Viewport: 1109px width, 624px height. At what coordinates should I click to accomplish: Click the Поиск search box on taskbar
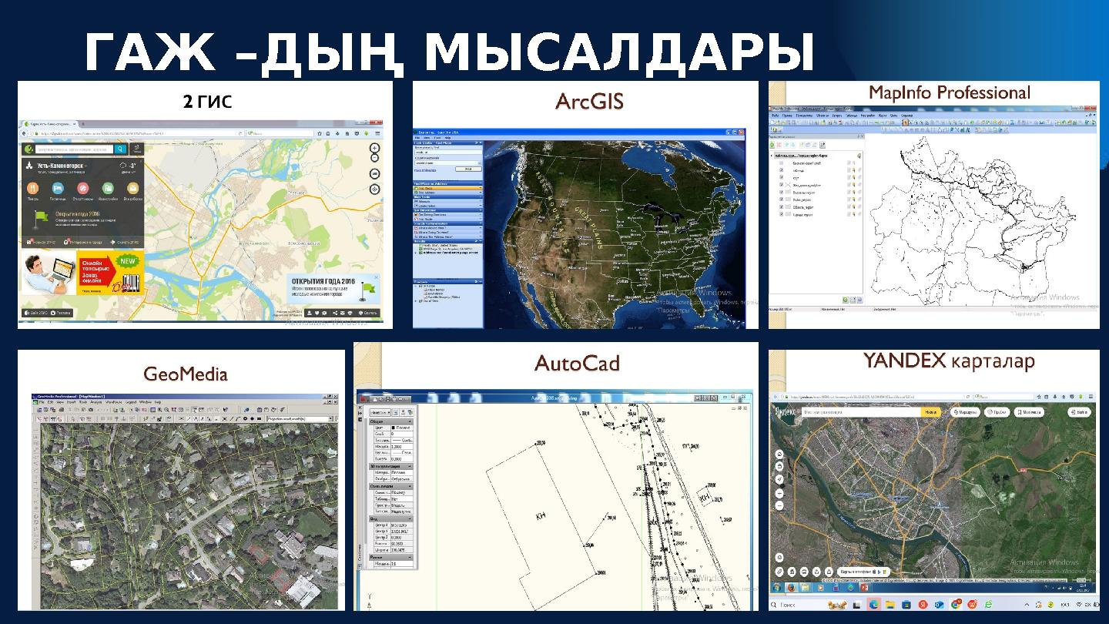pos(799,604)
